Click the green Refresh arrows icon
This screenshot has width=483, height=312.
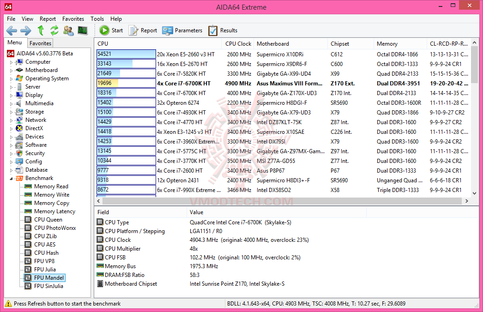coord(54,30)
